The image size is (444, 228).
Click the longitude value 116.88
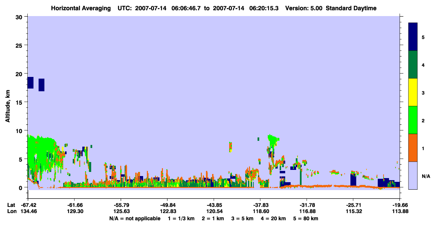click(x=307, y=211)
